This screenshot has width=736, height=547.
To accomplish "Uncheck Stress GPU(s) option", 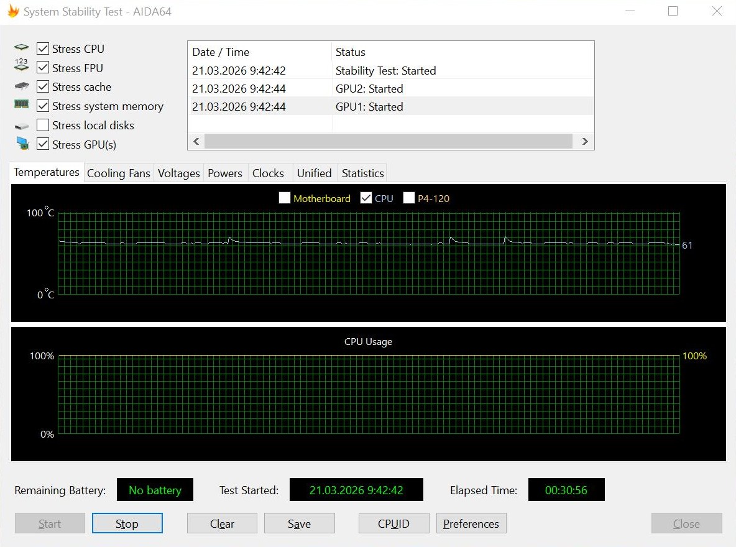I will click(43, 144).
